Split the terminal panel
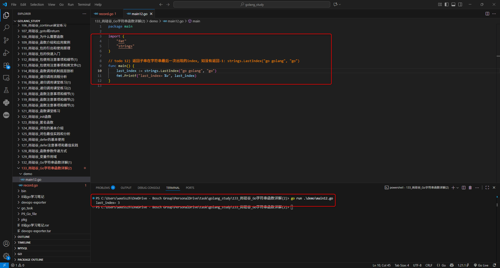 coord(464,187)
